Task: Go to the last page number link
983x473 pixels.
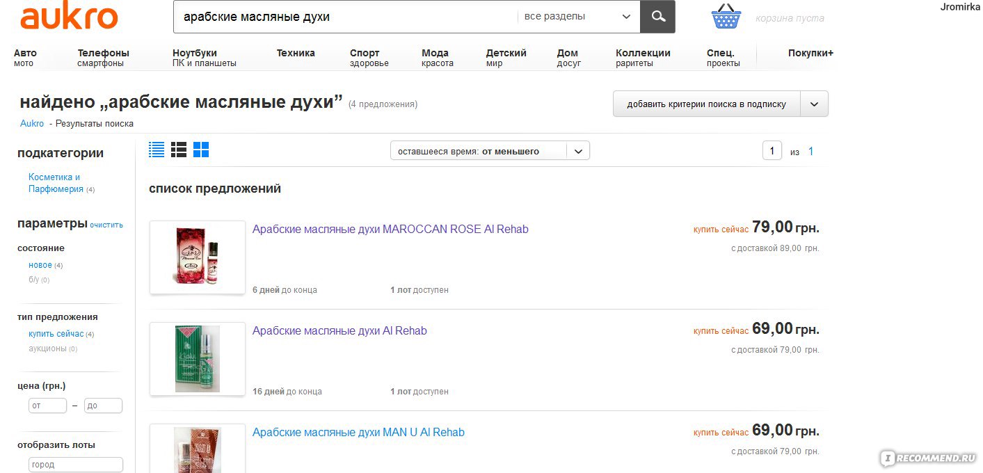Action: 810,151
